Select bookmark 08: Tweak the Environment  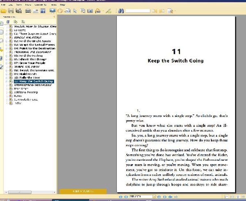(x=34, y=70)
